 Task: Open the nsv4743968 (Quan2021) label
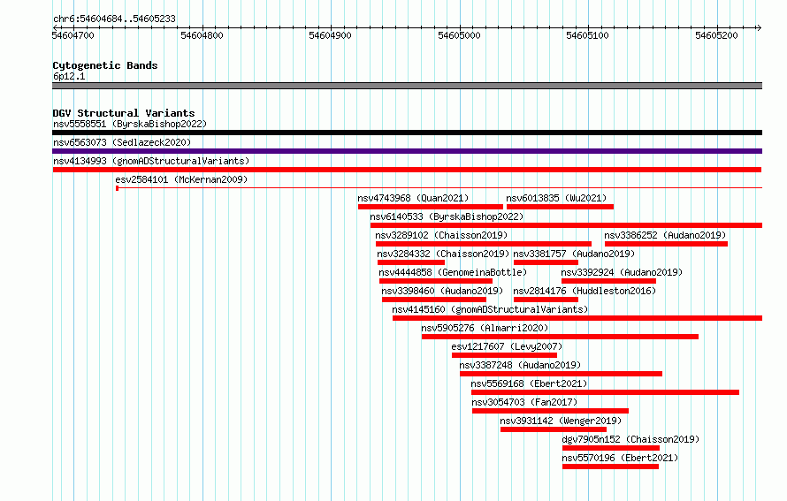click(x=413, y=198)
